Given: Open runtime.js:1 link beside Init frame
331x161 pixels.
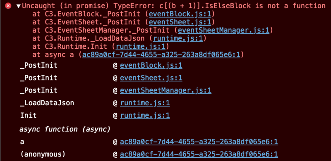Looking at the screenshot, I should 145,116.
